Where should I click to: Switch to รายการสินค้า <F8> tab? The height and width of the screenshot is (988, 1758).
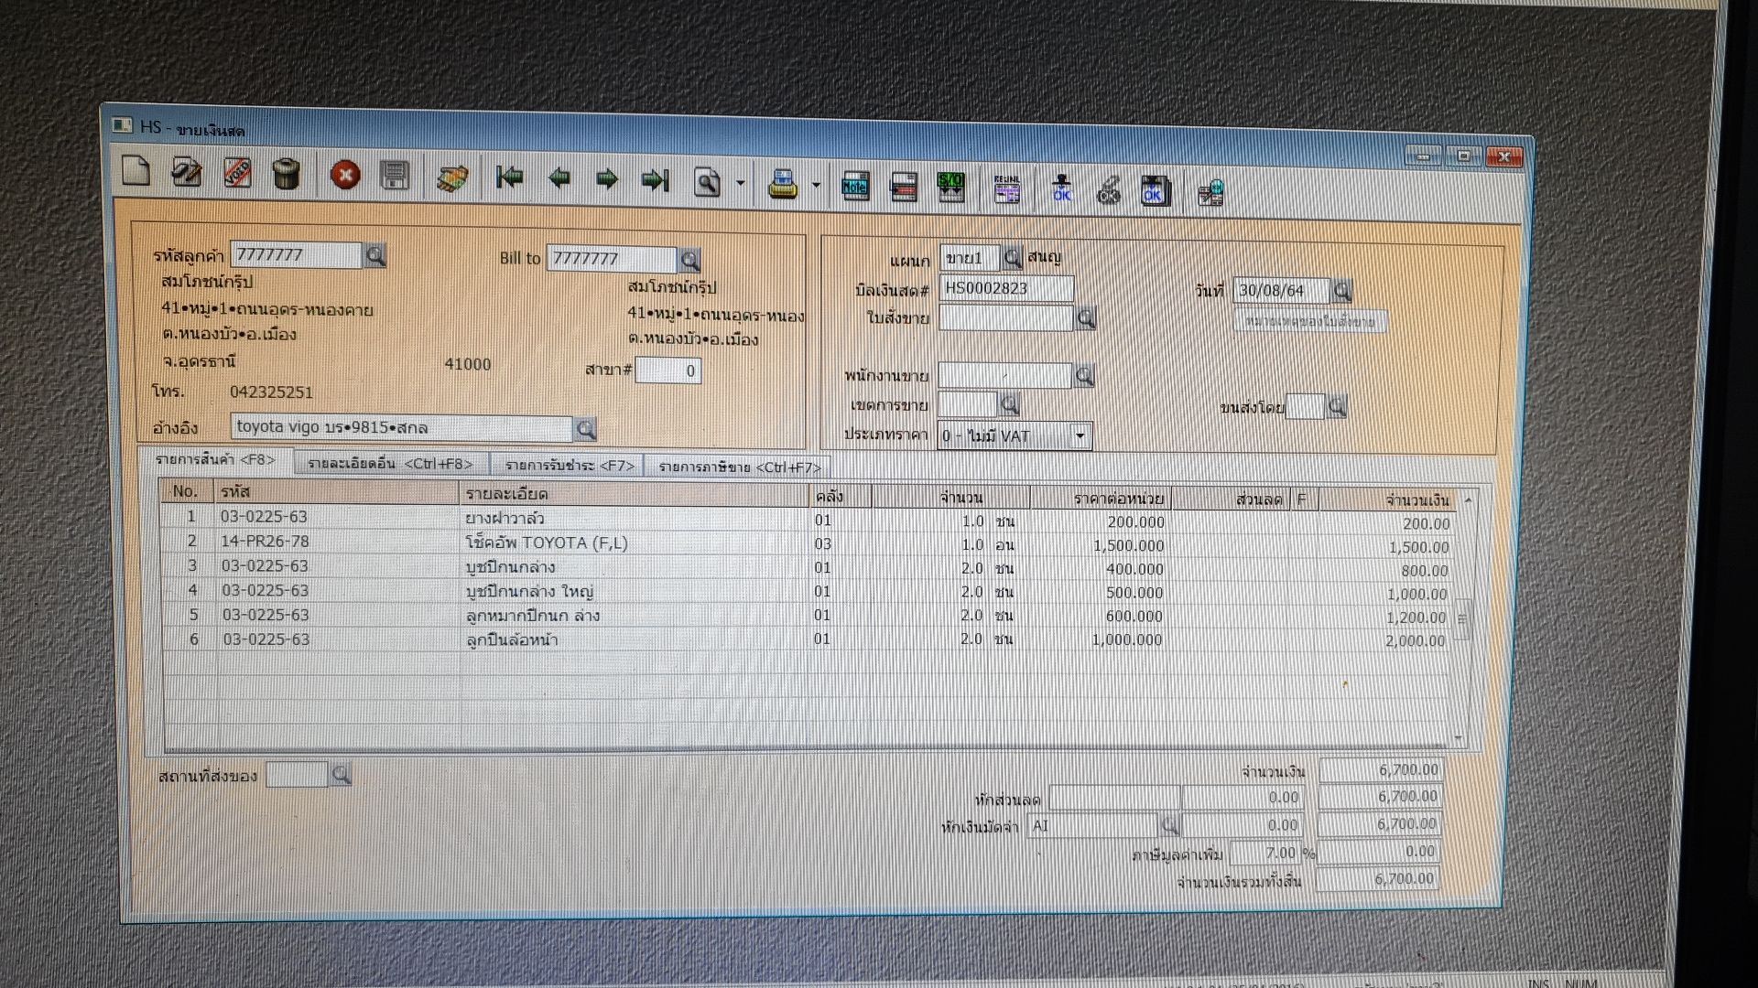tap(215, 460)
